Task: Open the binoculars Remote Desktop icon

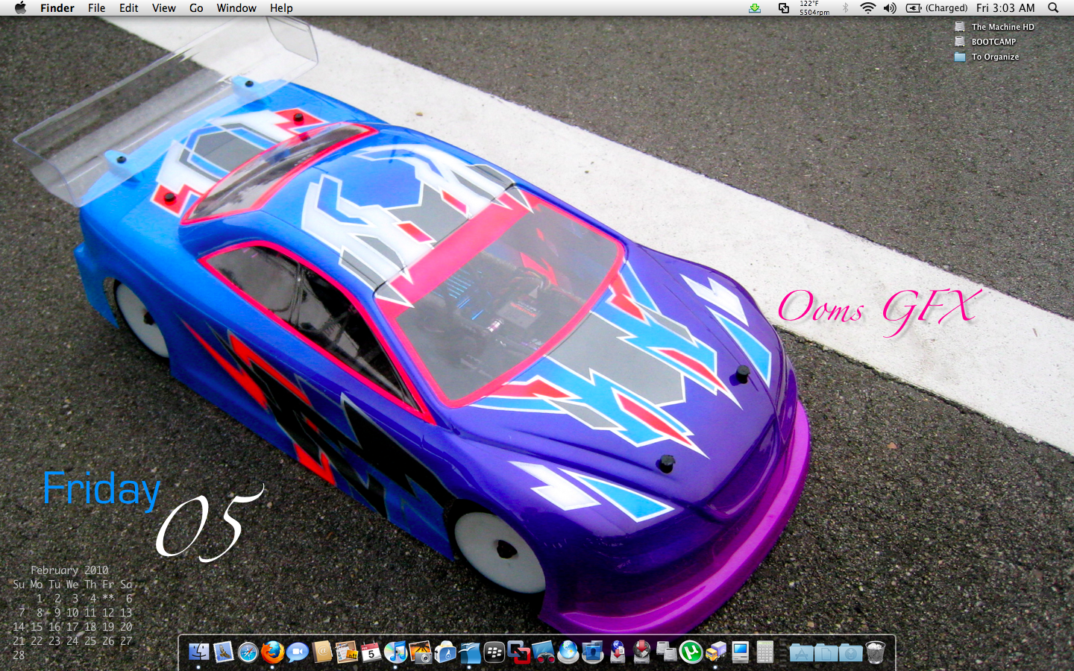Action: click(543, 652)
